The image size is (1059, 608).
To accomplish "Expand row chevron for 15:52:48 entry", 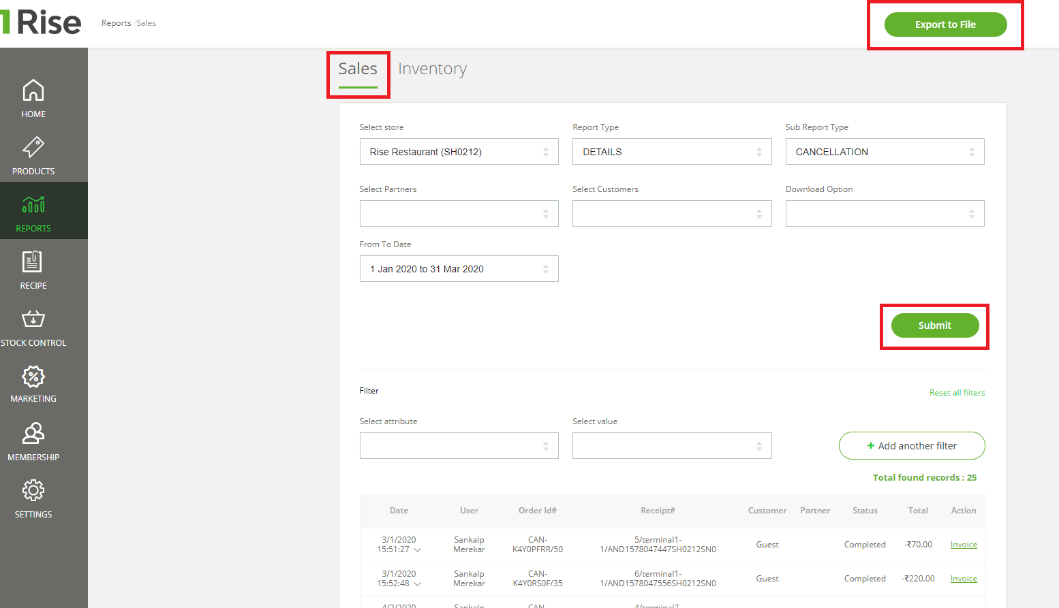I will [x=418, y=583].
